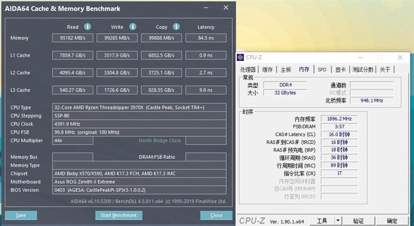
Task: Click the CPU Clock value 4391.9 MHz
Action: click(x=139, y=124)
